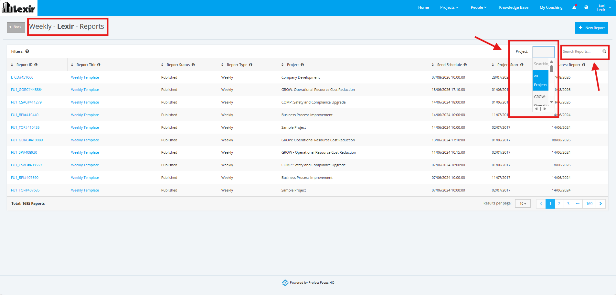
Task: Click the info icon beside Report Status
Action: [x=193, y=65]
